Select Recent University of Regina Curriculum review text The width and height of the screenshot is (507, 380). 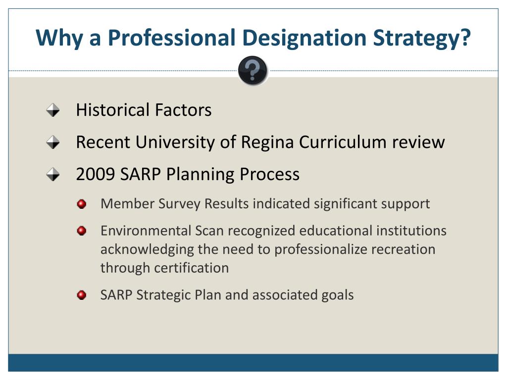point(260,142)
